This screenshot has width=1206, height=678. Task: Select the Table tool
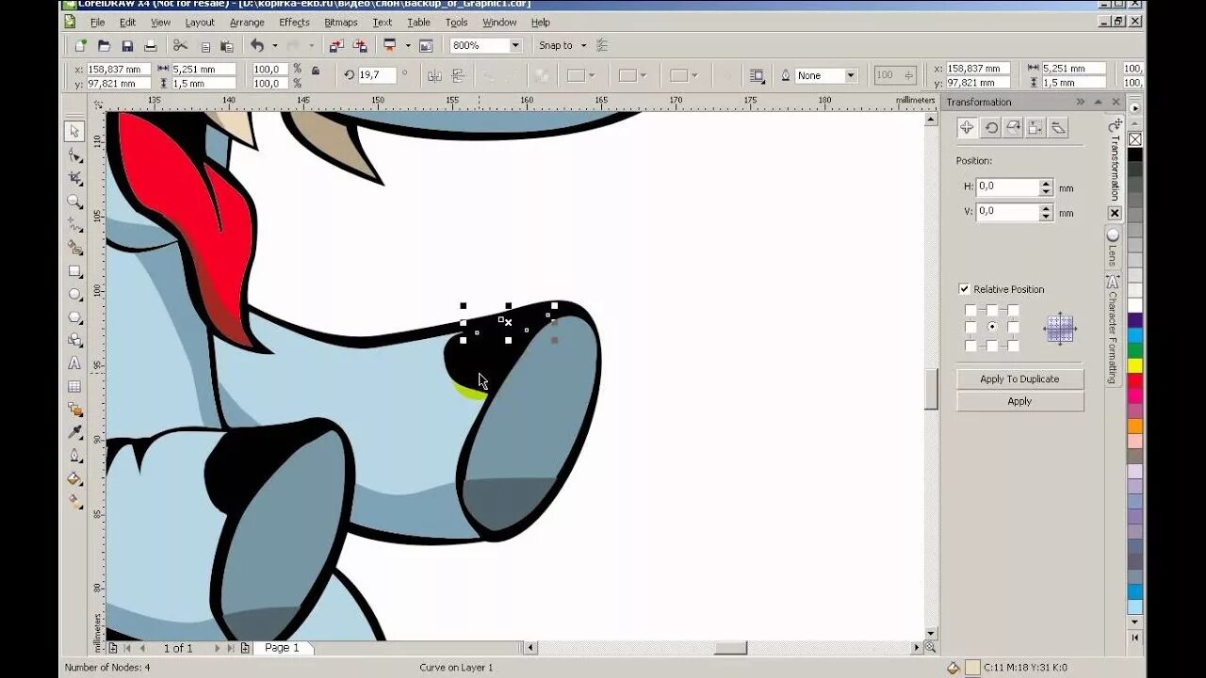coord(74,386)
